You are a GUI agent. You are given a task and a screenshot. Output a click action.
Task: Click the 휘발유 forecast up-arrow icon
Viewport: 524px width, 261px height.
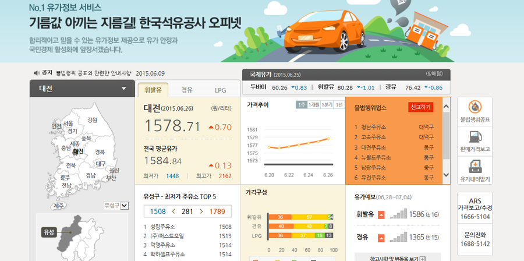(x=381, y=214)
